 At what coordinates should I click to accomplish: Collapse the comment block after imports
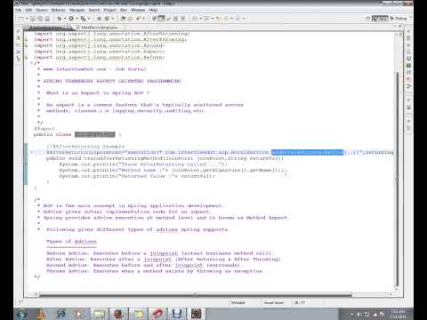(32, 63)
